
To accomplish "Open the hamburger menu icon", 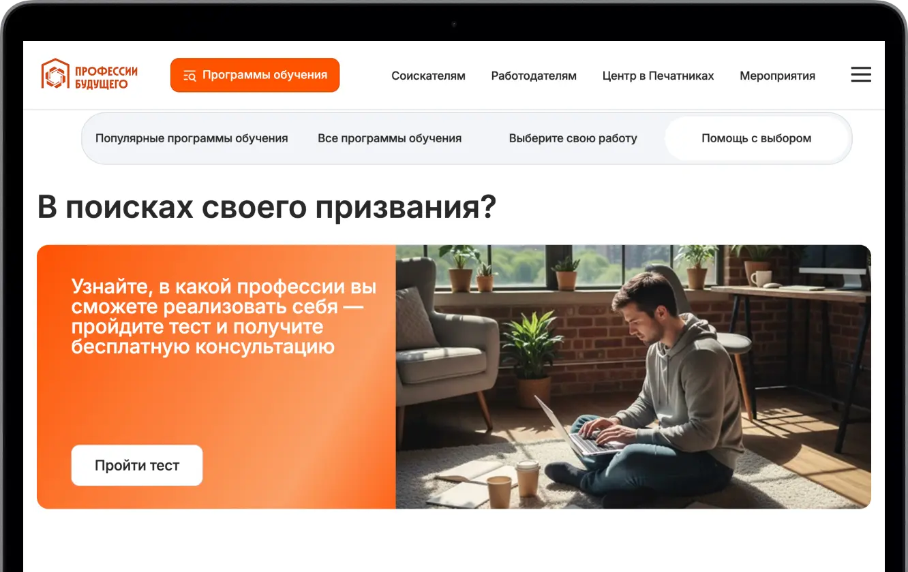I will coord(861,75).
